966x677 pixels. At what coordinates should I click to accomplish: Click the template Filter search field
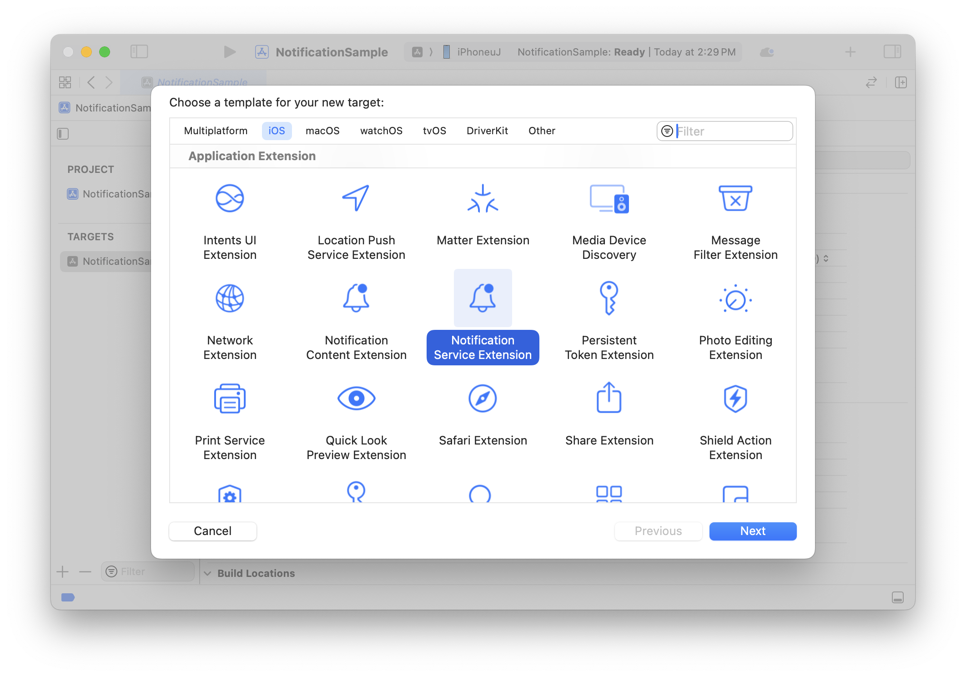pyautogui.click(x=728, y=131)
